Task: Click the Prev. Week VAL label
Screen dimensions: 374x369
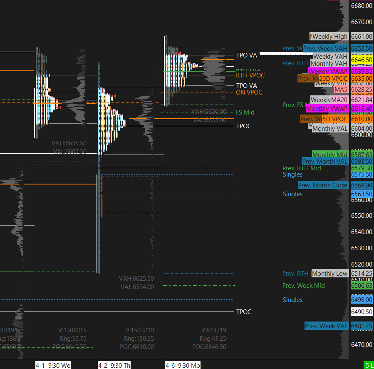Action: pyautogui.click(x=327, y=326)
